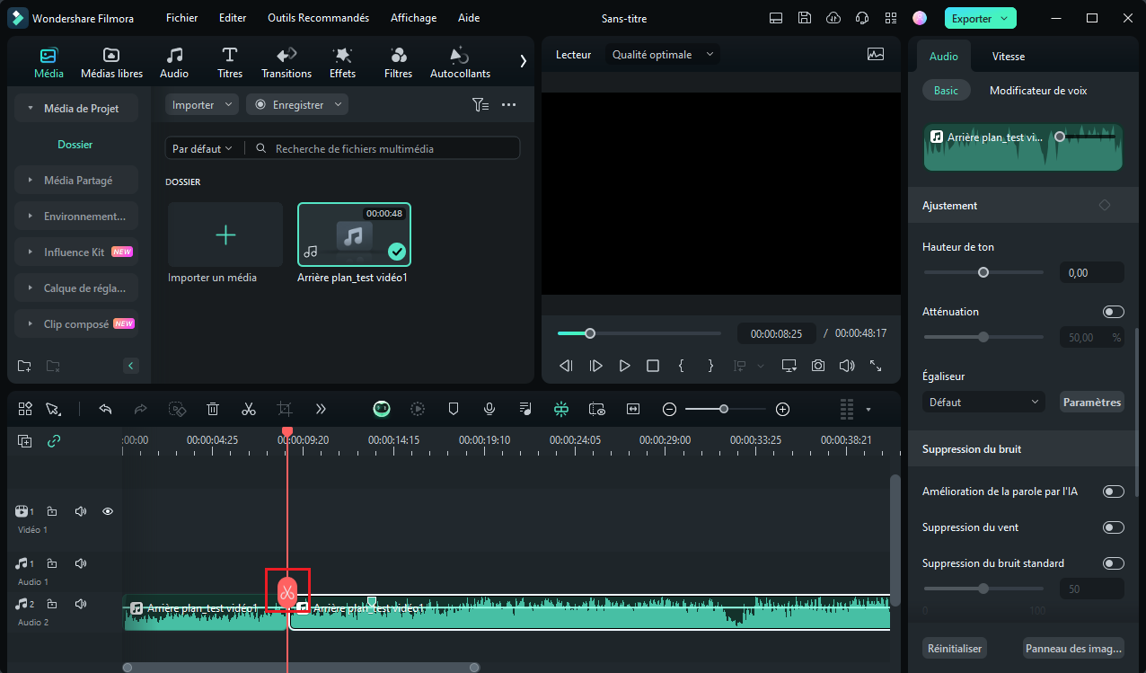Click the filter list icon in media panel

click(480, 105)
